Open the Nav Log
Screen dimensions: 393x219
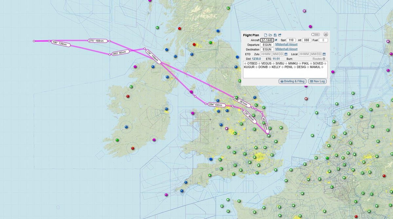(x=317, y=81)
